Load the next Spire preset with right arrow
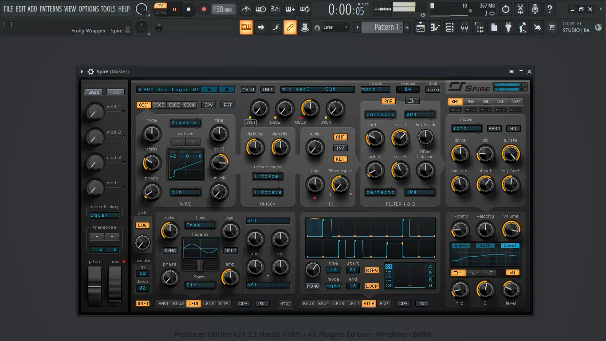This screenshot has width=606, height=341. pos(227,89)
